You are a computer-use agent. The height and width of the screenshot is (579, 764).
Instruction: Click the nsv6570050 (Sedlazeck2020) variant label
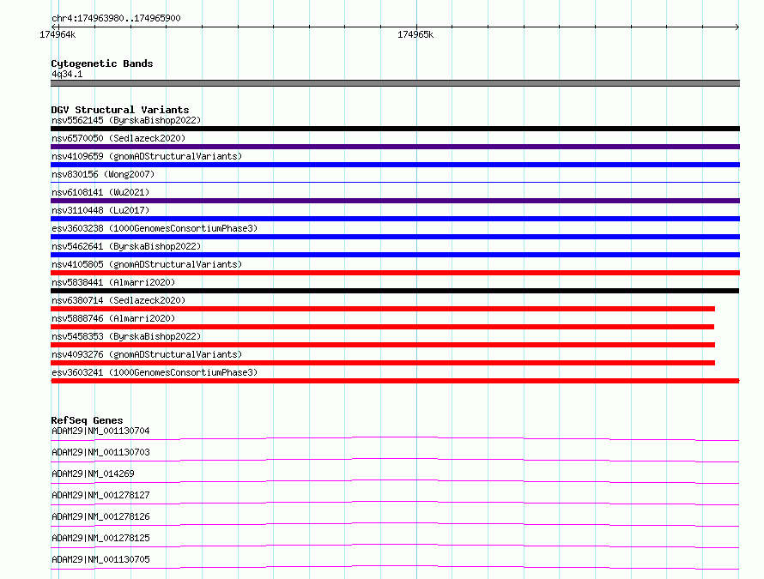coord(118,138)
